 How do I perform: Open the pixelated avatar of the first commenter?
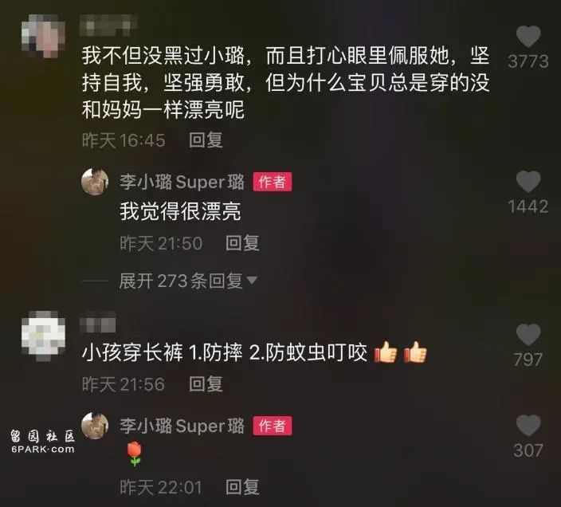[x=43, y=36]
